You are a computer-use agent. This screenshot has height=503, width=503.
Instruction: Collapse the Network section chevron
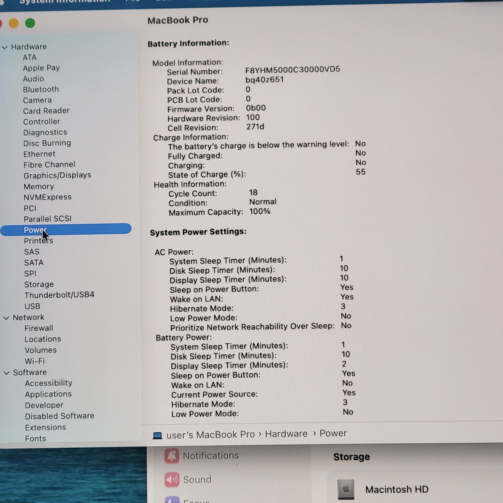[x=6, y=318]
